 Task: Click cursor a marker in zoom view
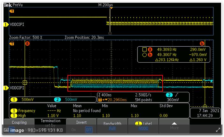(x=27, y=43)
